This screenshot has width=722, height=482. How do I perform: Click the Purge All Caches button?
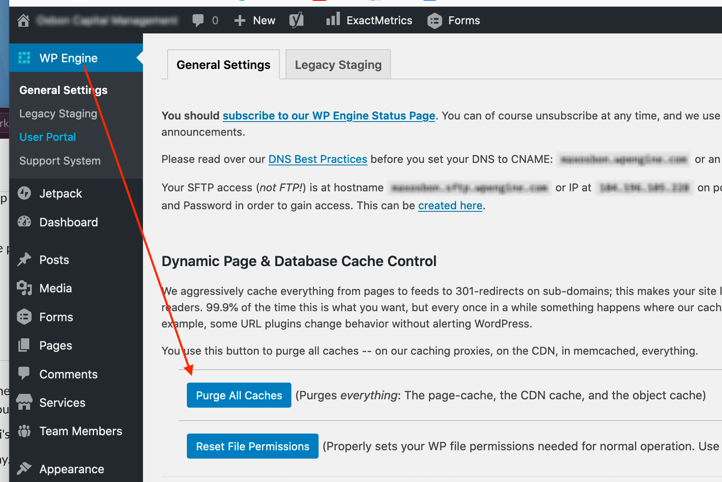pos(239,395)
